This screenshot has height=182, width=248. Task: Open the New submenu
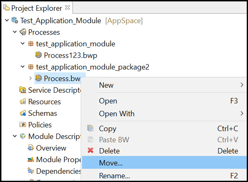coord(164,85)
